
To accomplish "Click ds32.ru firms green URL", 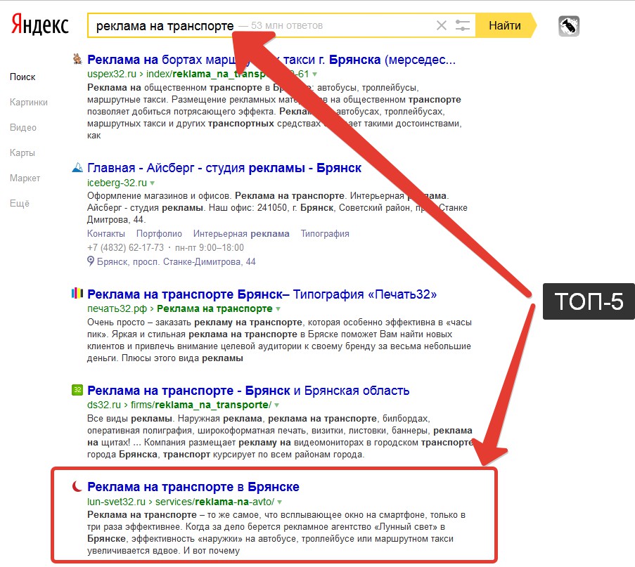I will [179, 405].
